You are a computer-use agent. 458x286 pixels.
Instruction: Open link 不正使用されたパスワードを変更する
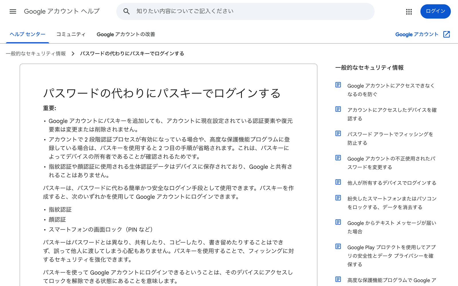[x=391, y=163]
